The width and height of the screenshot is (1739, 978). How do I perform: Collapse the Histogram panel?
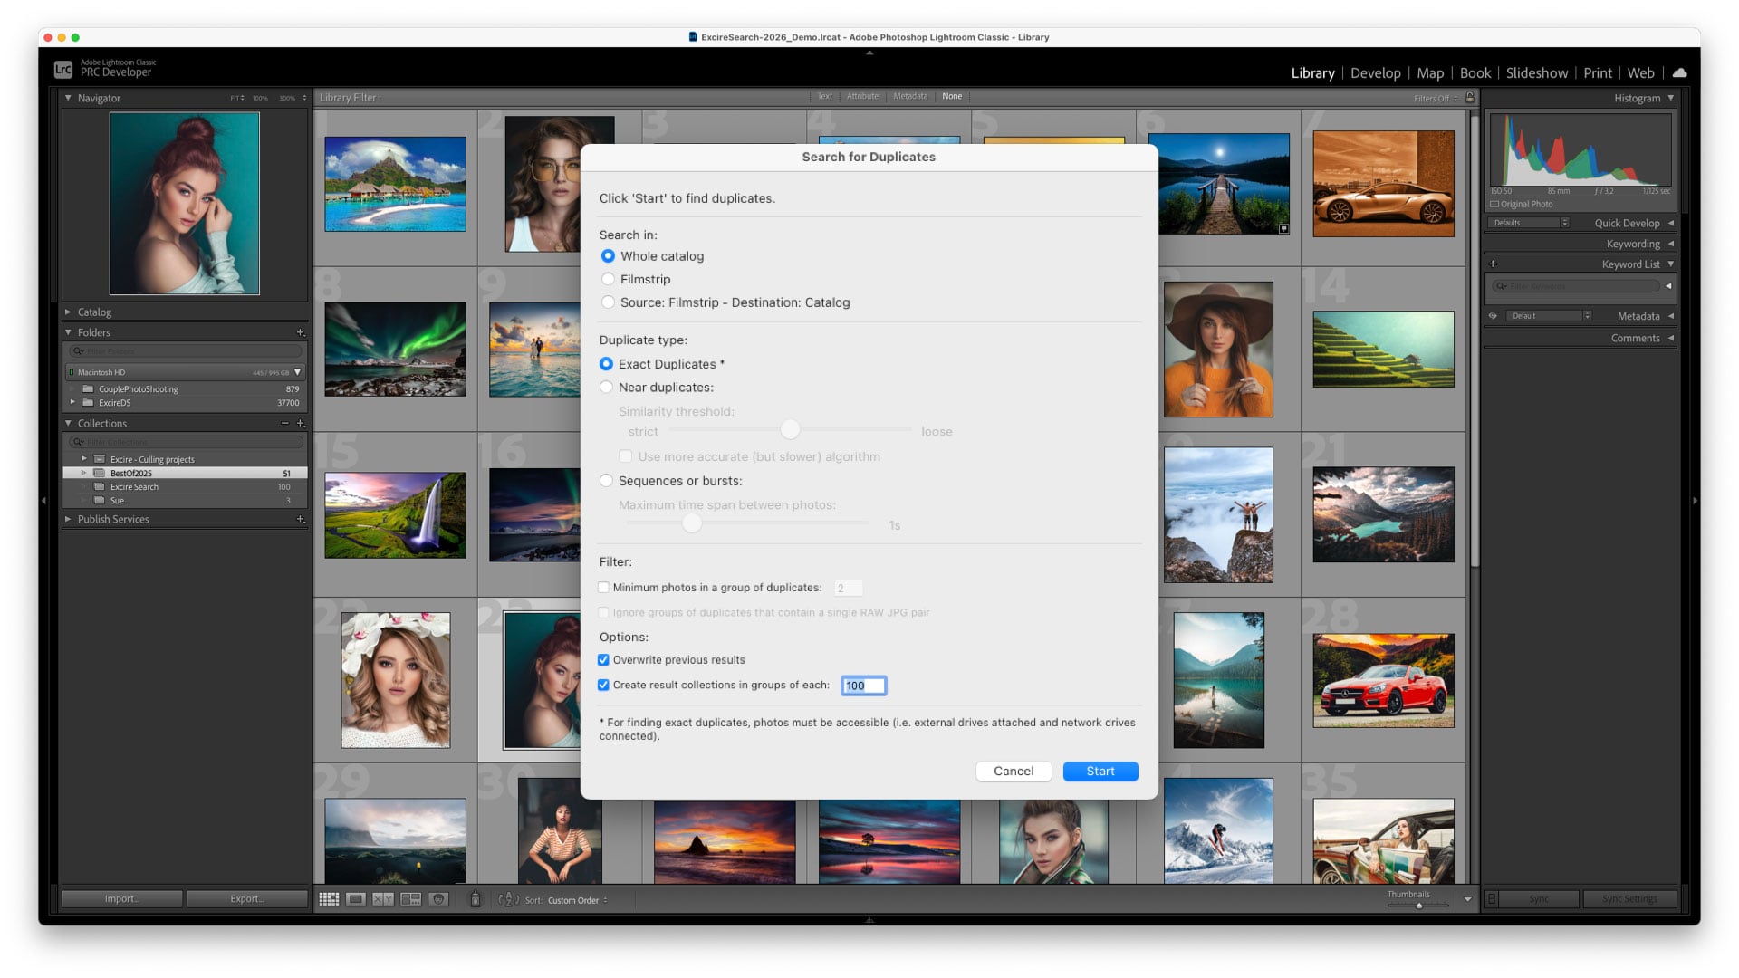1671,98
